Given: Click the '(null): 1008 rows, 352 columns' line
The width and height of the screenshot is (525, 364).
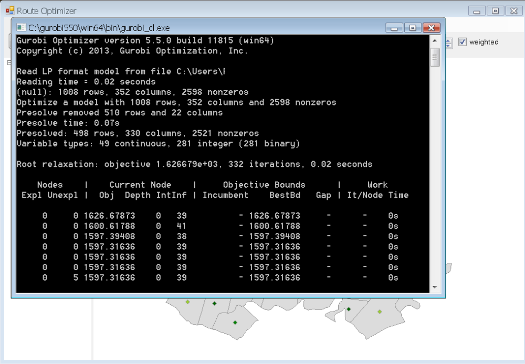Looking at the screenshot, I should [133, 92].
